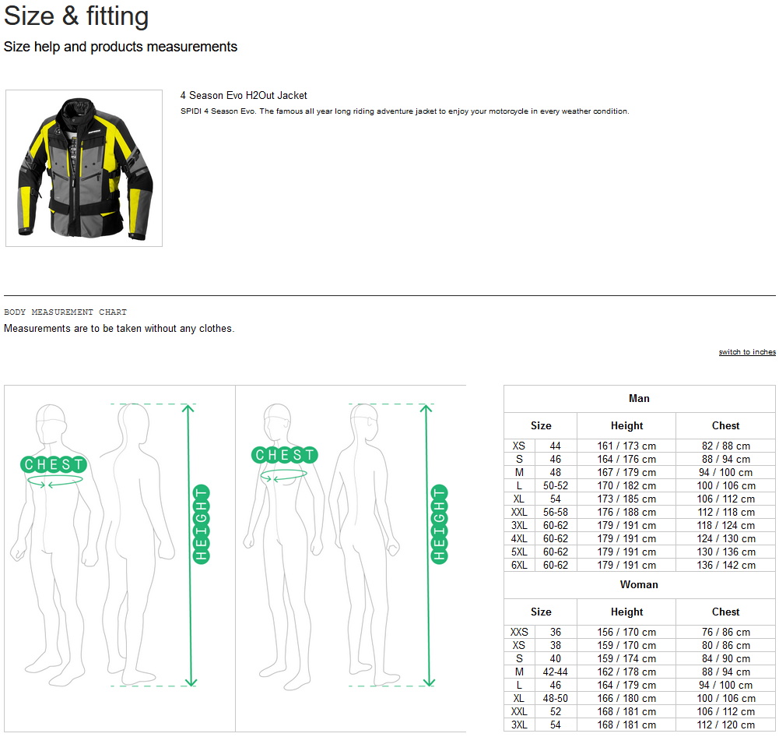
Task: Click the SPIDI 4 Season Evo description text
Action: pyautogui.click(x=405, y=111)
